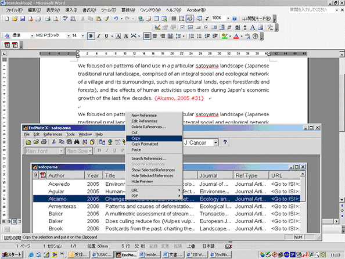
Task: Click EndNote's binoculars find icon
Action: click(77, 142)
